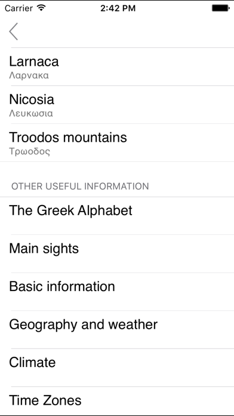Tap the word Alphabet in list
This screenshot has height=416, width=234.
[105, 210]
